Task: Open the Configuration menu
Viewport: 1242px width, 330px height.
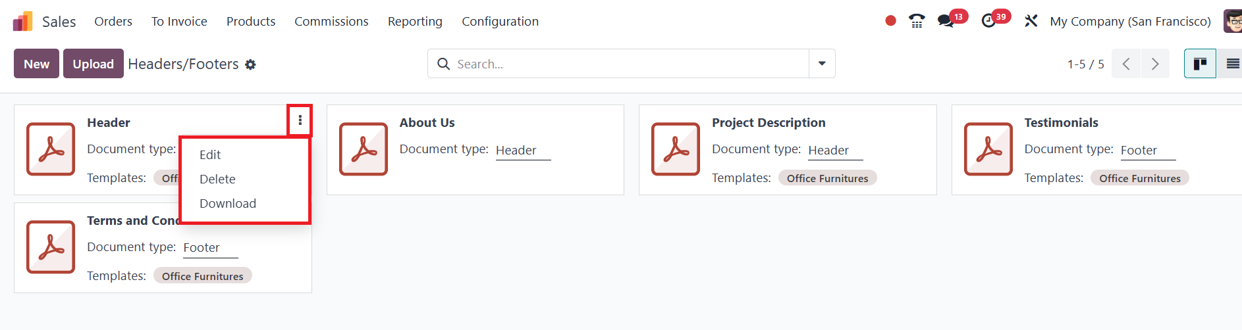Action: [500, 21]
